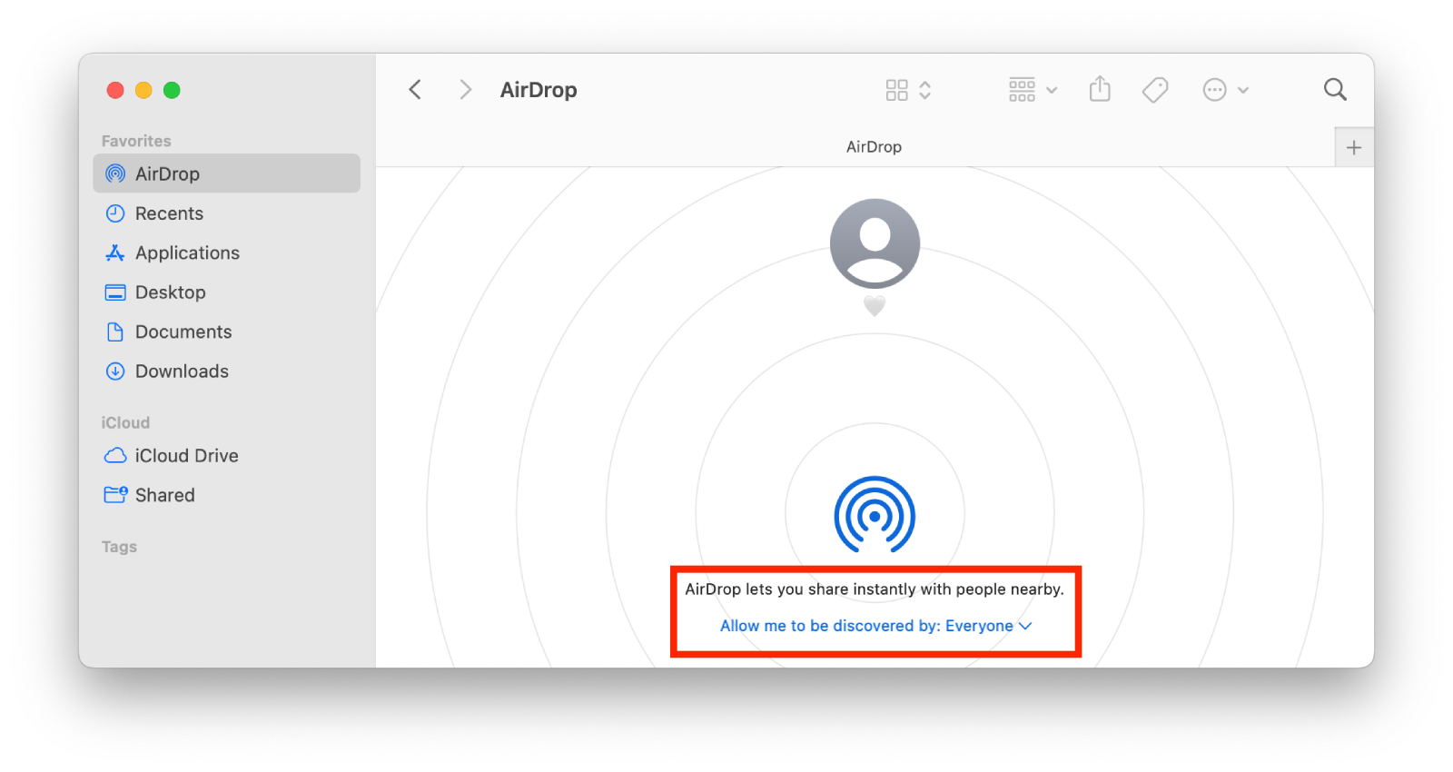Open the Group By options dropdown
The width and height of the screenshot is (1453, 772).
pos(1033,90)
